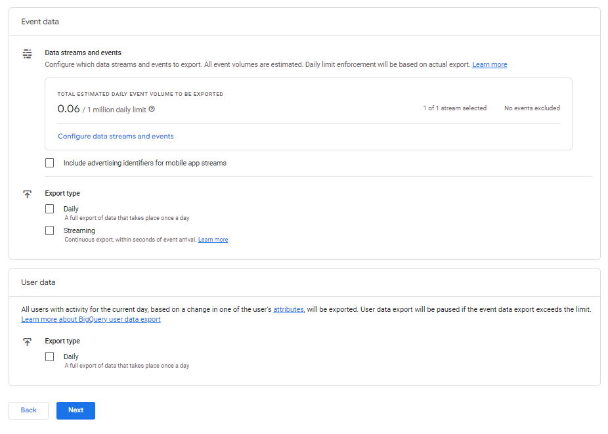Click the Export type icon under Event data
Image resolution: width=608 pixels, height=434 pixels.
point(27,194)
